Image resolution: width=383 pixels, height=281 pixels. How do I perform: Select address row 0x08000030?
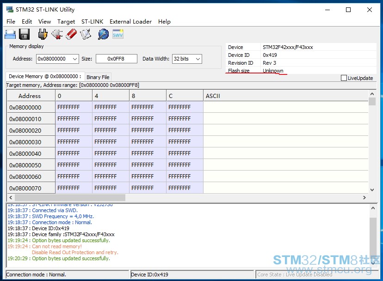31,142
